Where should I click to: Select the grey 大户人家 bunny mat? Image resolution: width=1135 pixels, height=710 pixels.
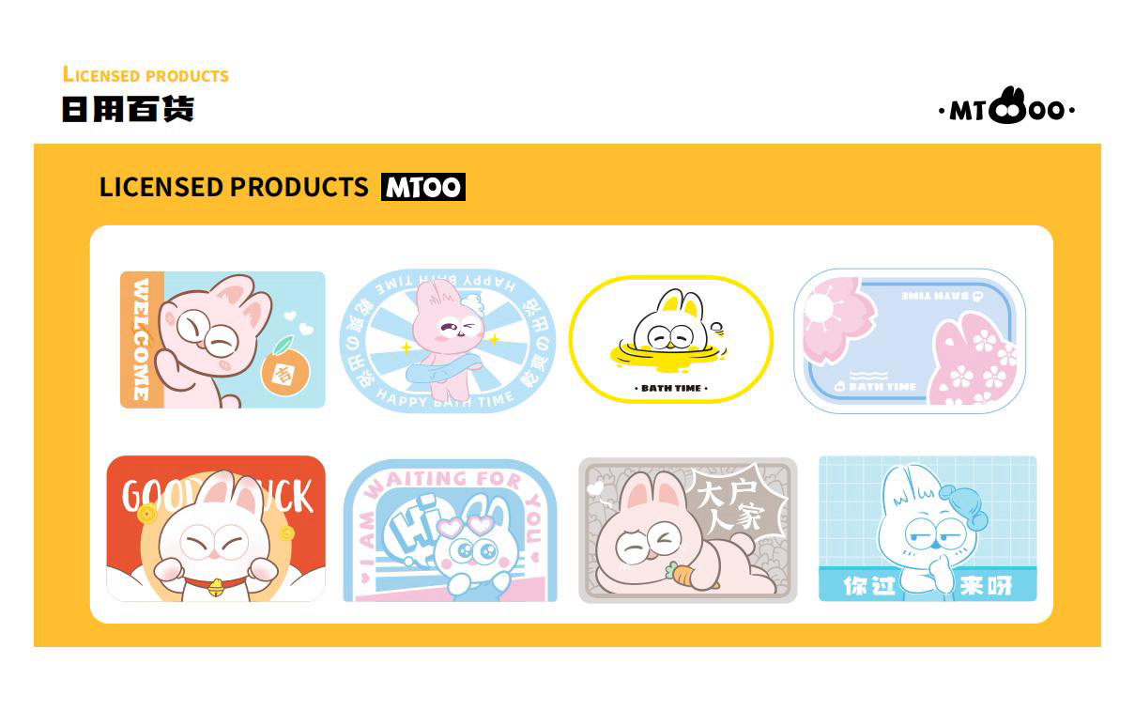coord(688,530)
